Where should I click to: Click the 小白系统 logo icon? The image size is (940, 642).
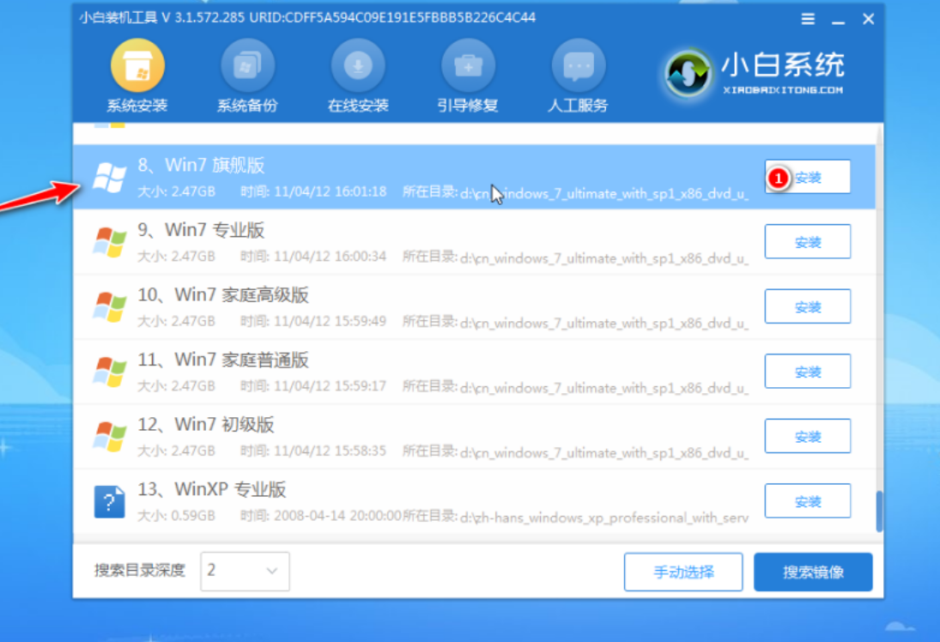688,75
